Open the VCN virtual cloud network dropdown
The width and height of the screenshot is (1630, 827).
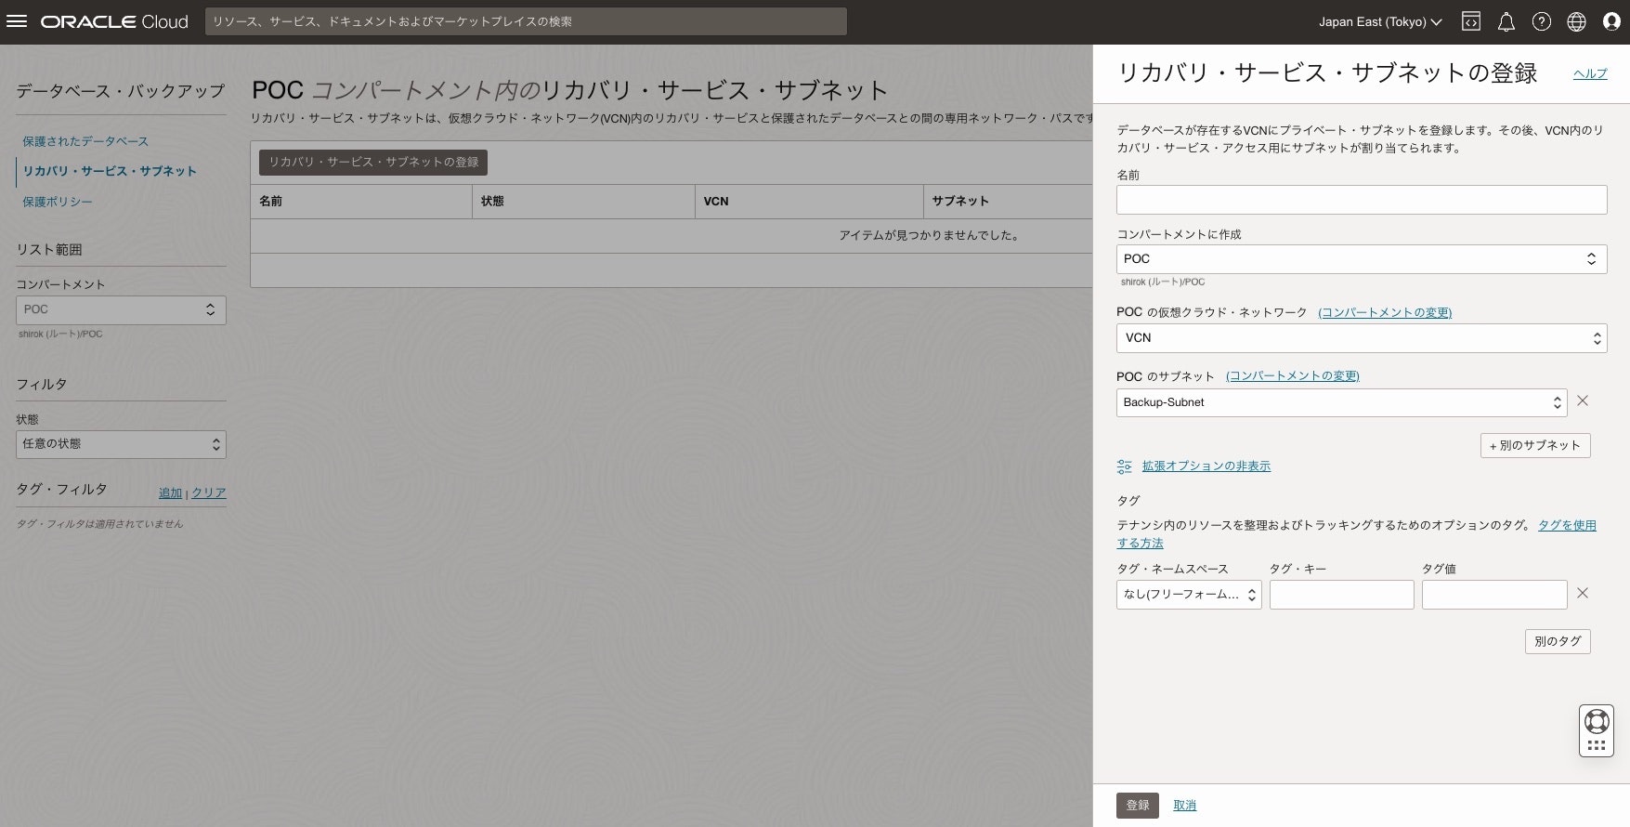[1362, 338]
